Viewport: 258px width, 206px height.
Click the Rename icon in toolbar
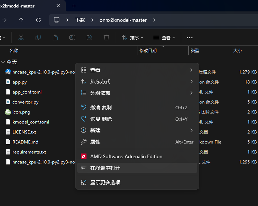pyautogui.click(x=72, y=37)
